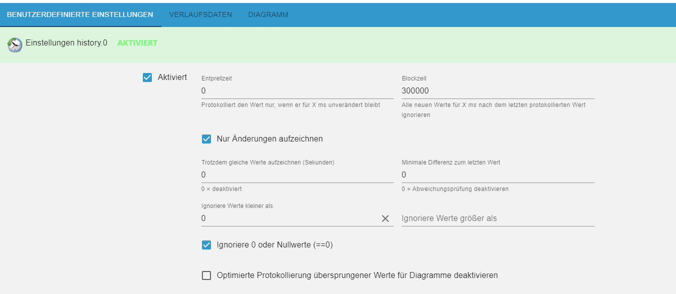
Task: Select the 'Minimale Differenz zum letzten Wert' field
Action: 497,175
